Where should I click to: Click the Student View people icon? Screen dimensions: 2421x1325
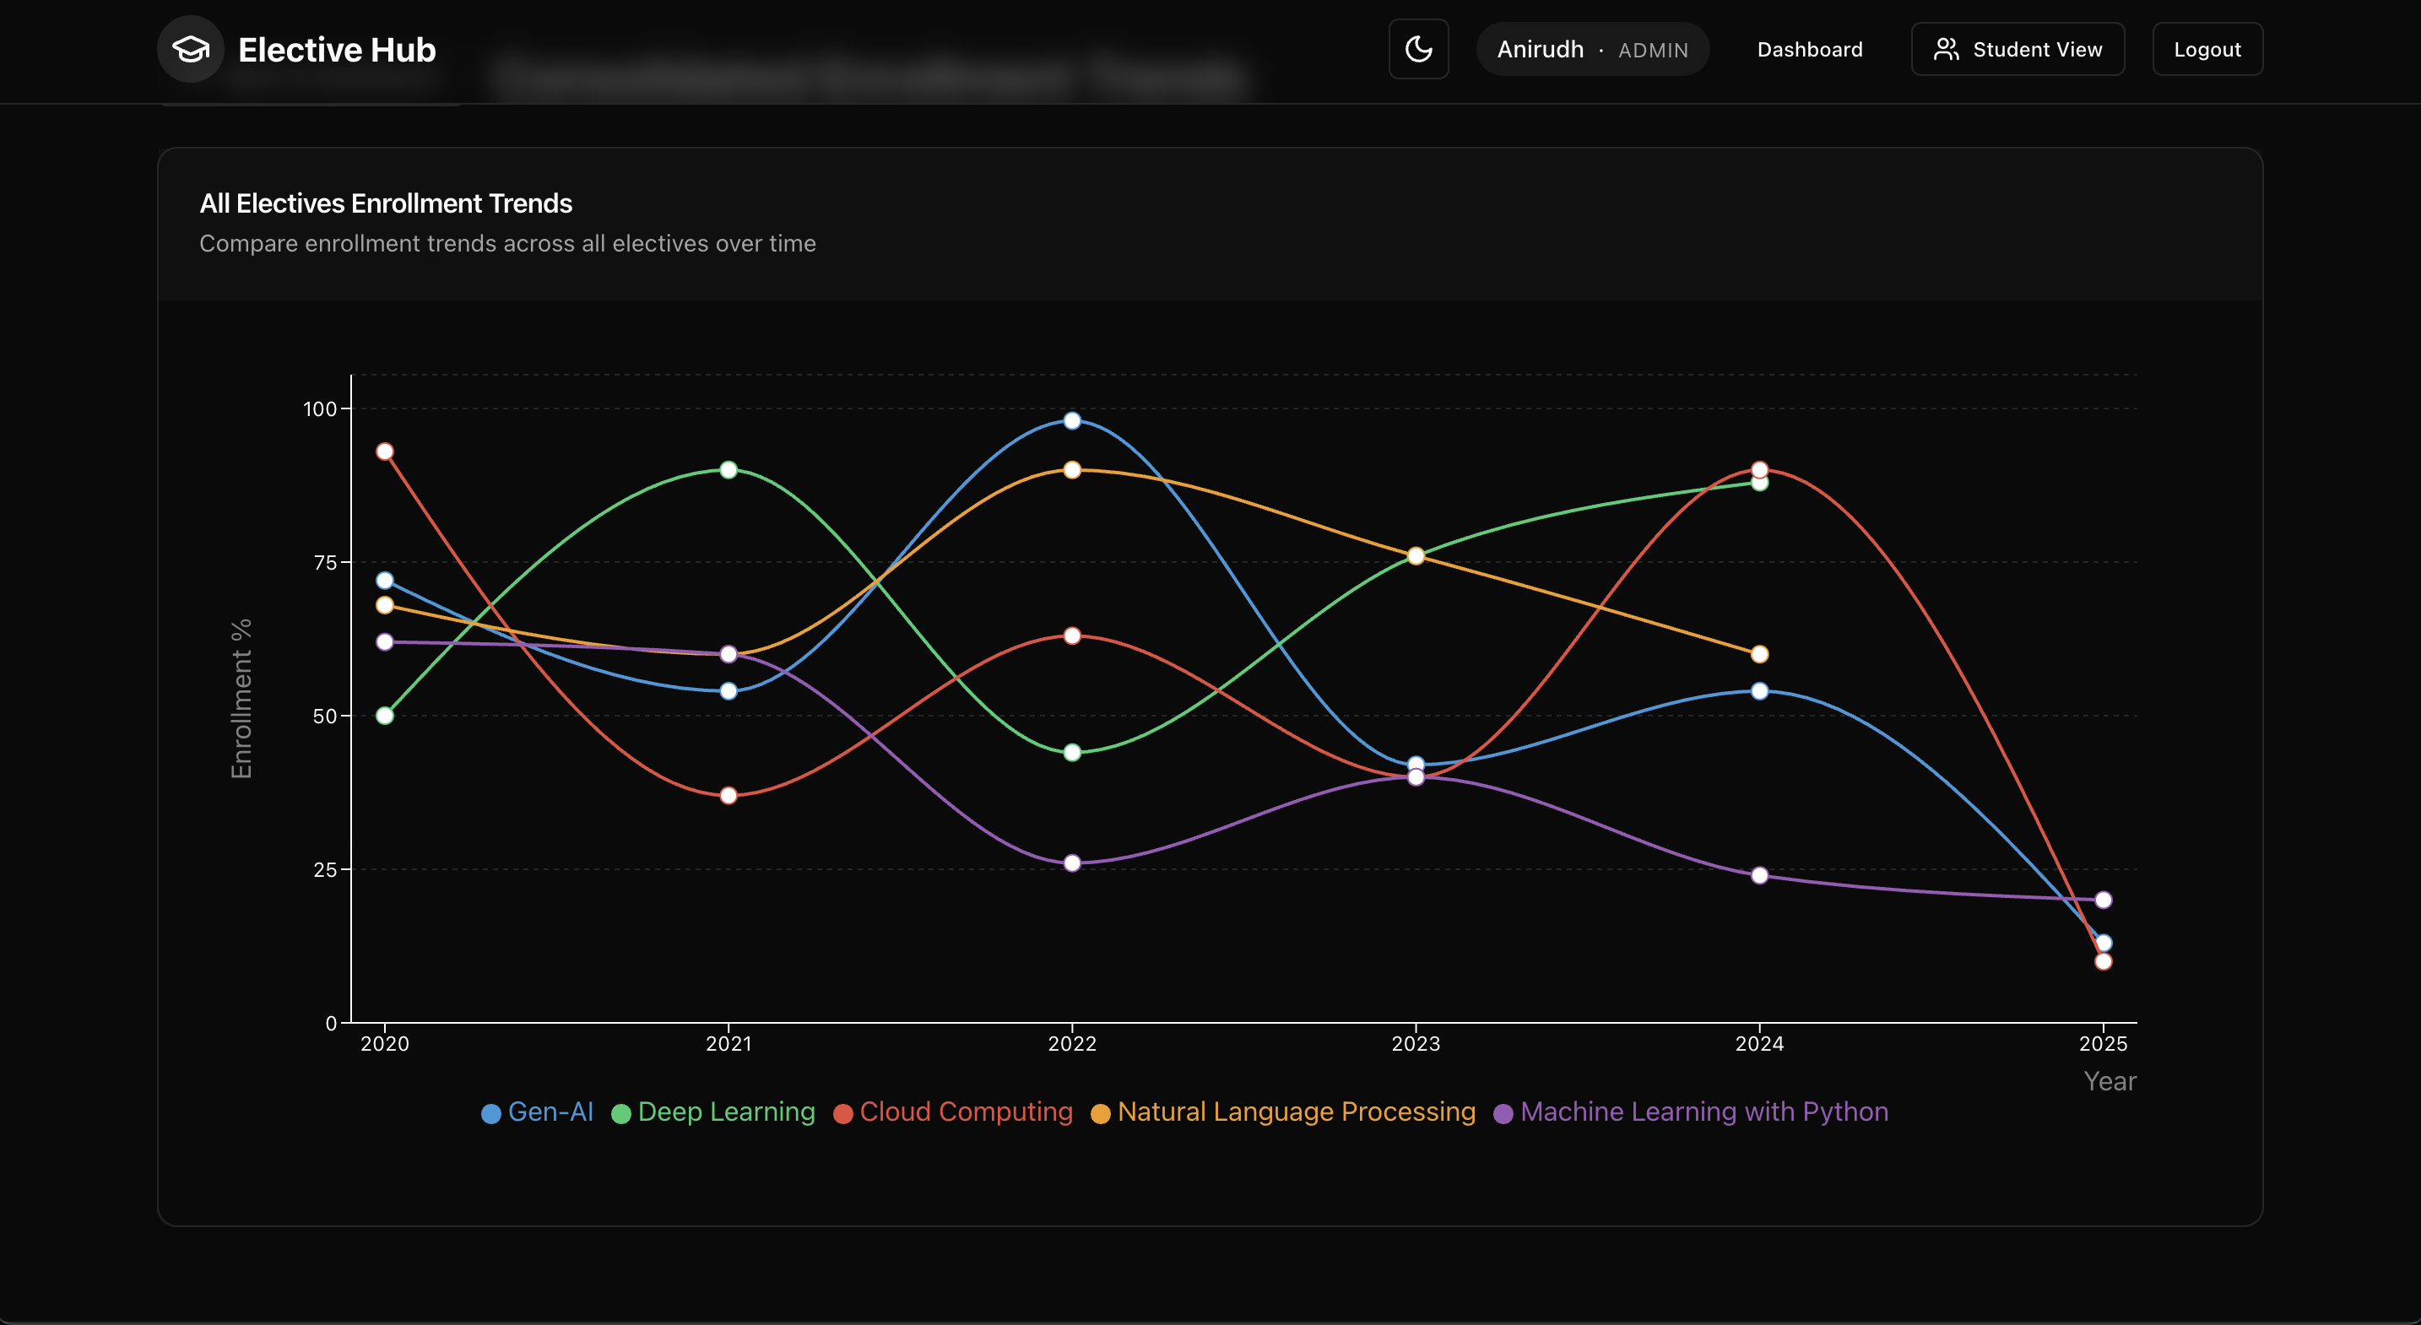(1947, 49)
